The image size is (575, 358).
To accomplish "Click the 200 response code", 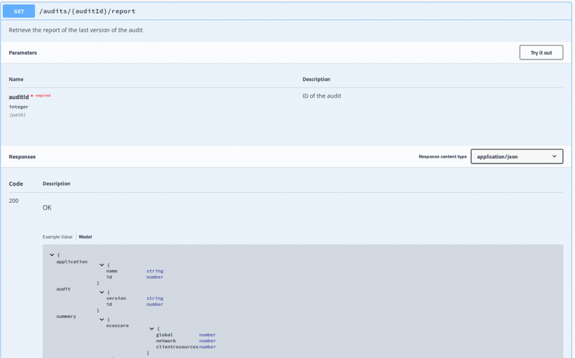I will tap(13, 201).
